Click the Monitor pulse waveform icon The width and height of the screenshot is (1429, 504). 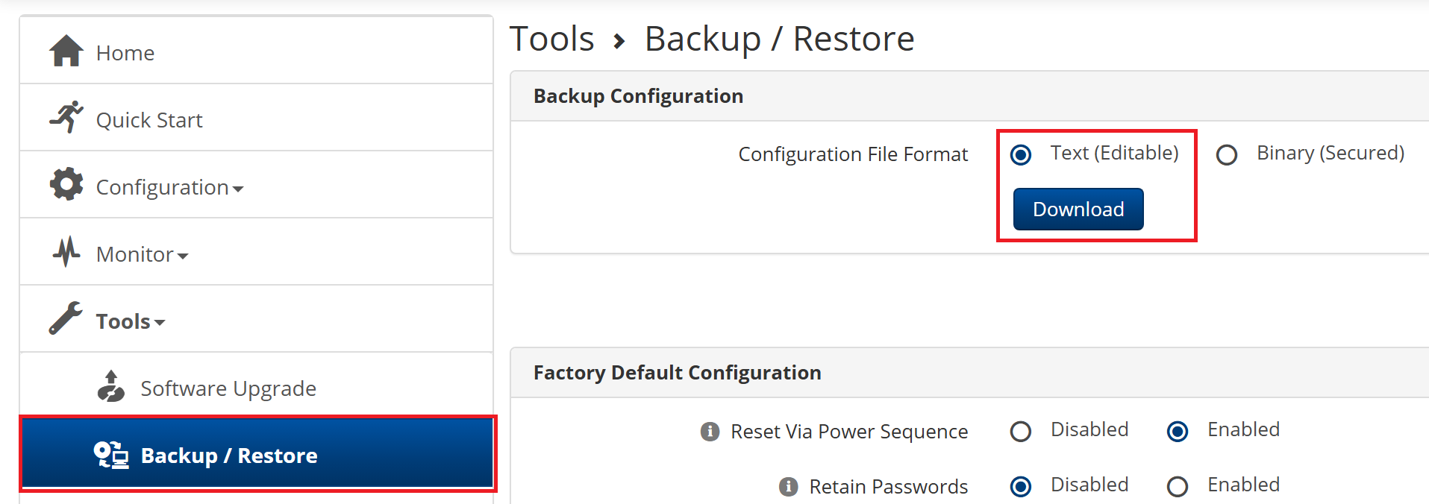[66, 251]
